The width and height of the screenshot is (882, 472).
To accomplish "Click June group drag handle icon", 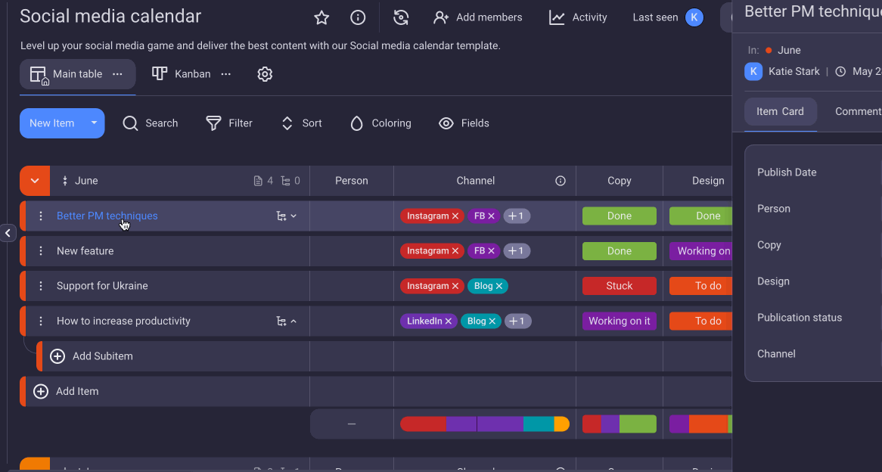I will (x=65, y=181).
